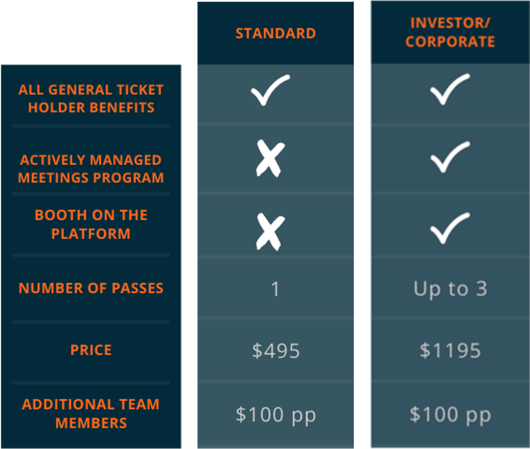This screenshot has width=530, height=449.
Task: Click the Investor/Corporate general ticket benefits checkmark
Action: [450, 89]
